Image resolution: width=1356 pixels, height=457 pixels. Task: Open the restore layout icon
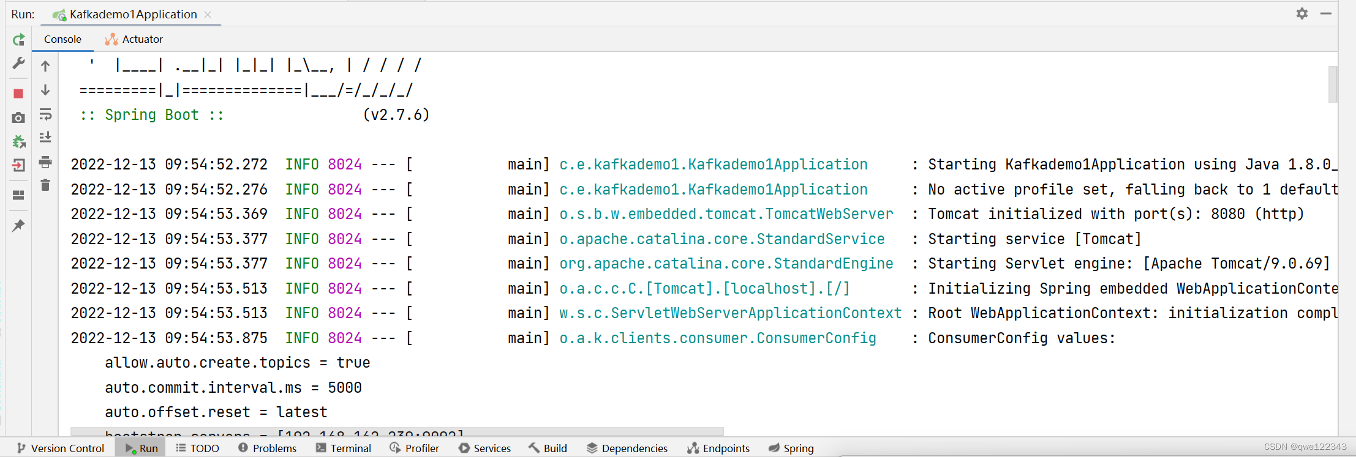click(18, 195)
